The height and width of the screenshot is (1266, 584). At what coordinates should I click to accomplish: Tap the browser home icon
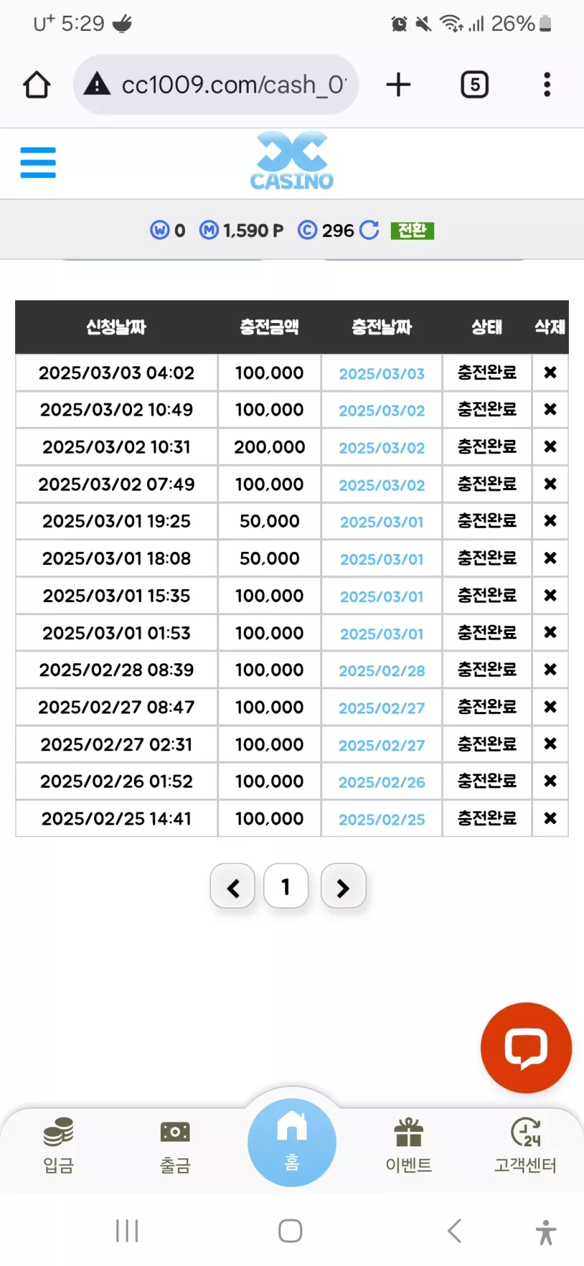pyautogui.click(x=36, y=85)
